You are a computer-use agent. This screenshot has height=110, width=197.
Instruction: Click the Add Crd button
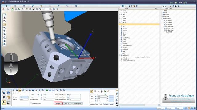pos(67,103)
